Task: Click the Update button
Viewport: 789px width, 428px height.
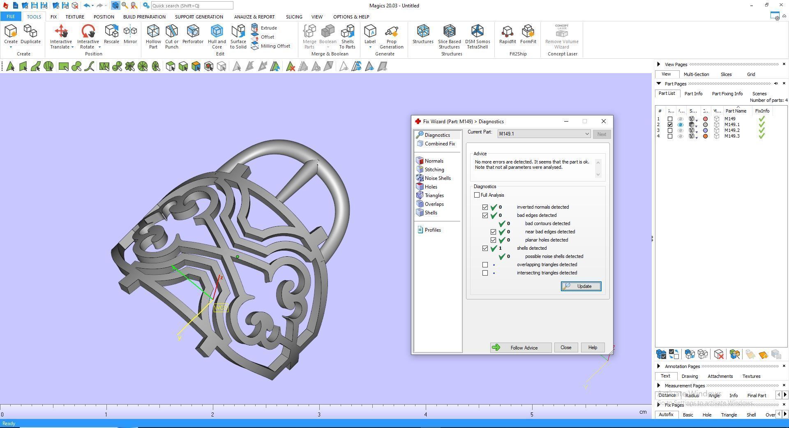Action: 581,286
